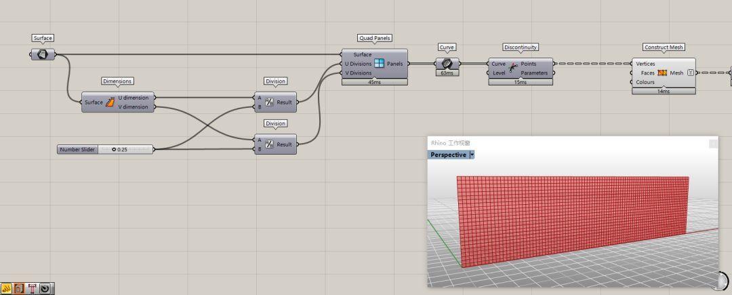Select the Surface parameter hexagon icon
The image size is (732, 295).
[43, 55]
